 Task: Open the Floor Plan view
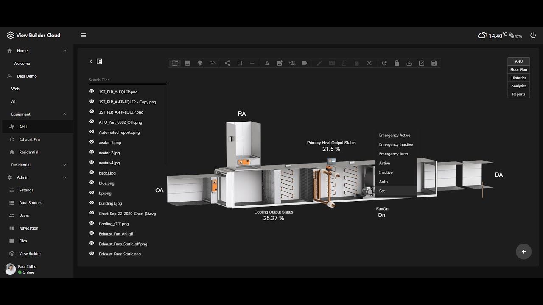519,69
